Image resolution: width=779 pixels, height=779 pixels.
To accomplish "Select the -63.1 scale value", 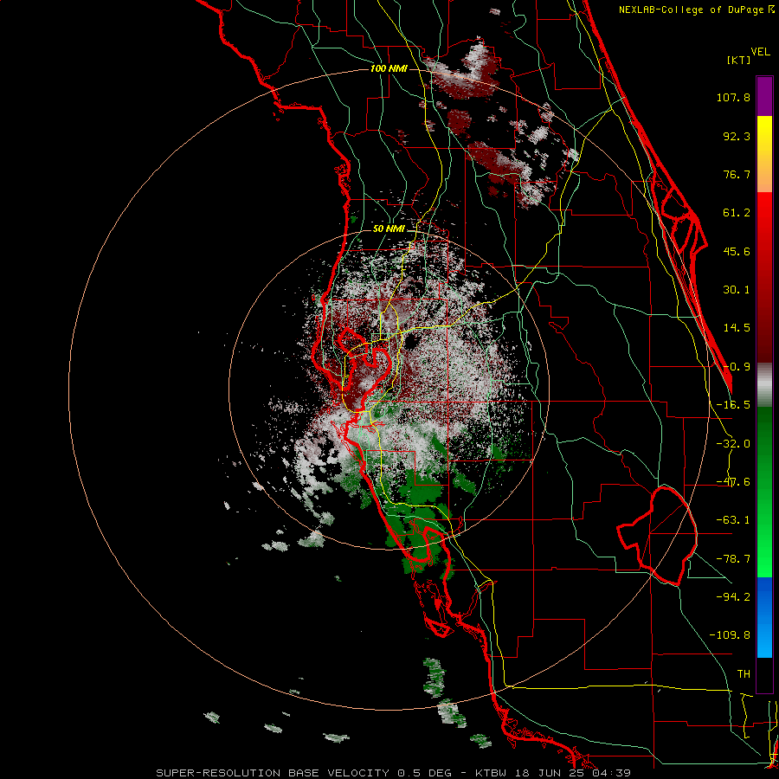I will (733, 520).
